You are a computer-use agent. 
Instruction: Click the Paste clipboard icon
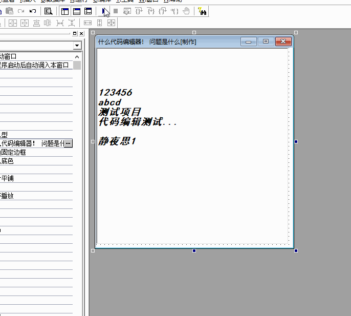click(9, 11)
